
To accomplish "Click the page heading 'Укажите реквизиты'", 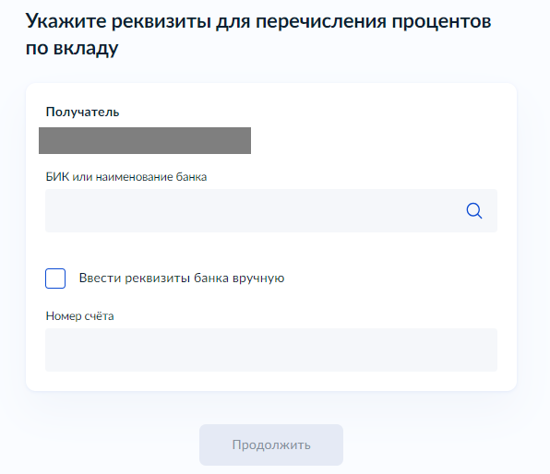I will [x=118, y=21].
